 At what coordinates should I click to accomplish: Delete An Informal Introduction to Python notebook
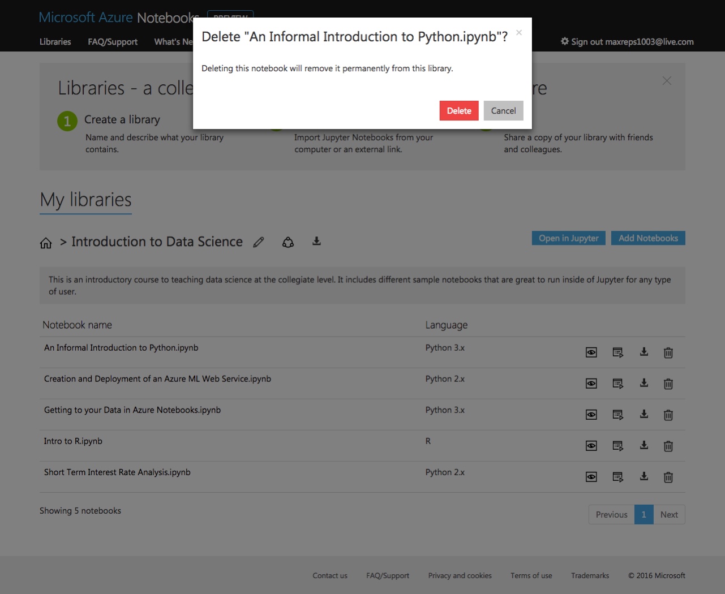click(668, 352)
